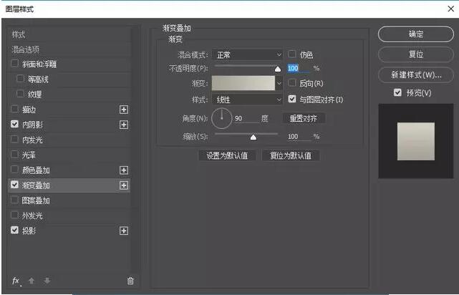
Task: Click the style preview thumbnail
Action: click(x=415, y=141)
